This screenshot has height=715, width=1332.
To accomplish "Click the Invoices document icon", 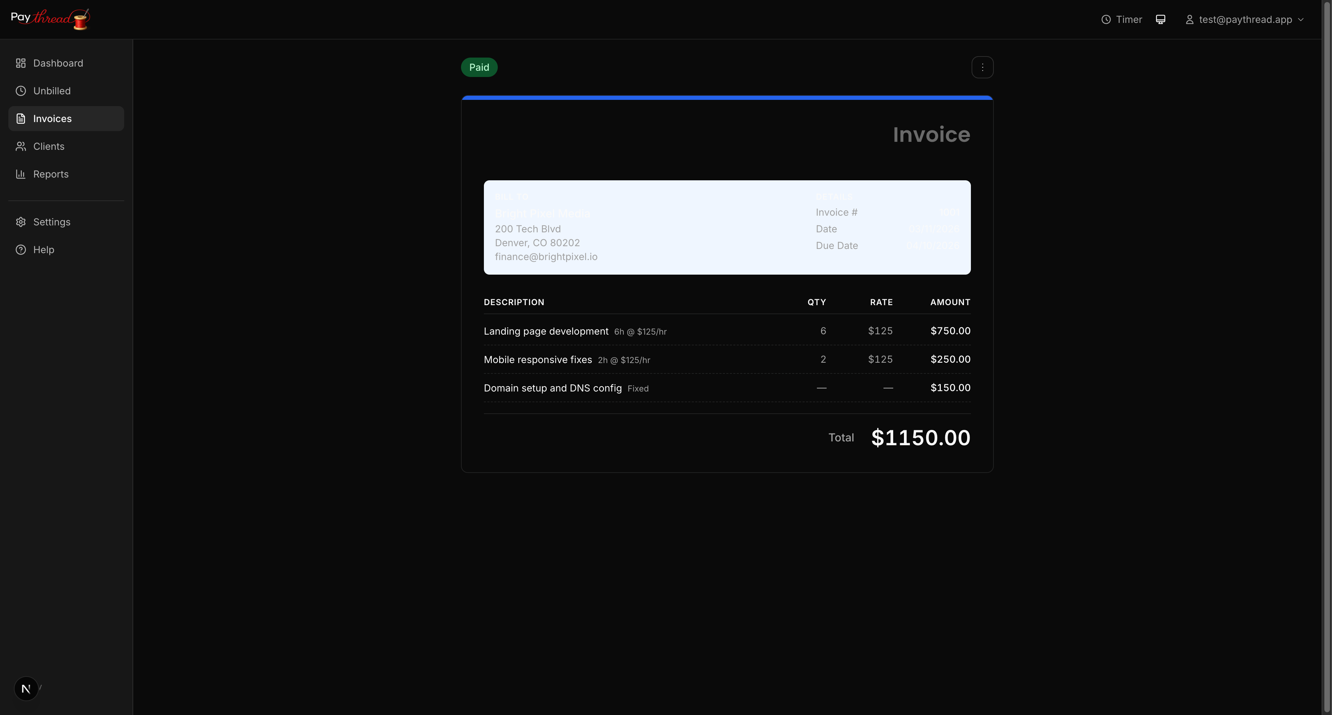I will (21, 118).
